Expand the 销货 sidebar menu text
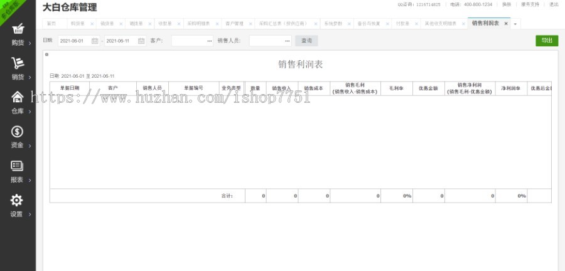 coord(18,77)
